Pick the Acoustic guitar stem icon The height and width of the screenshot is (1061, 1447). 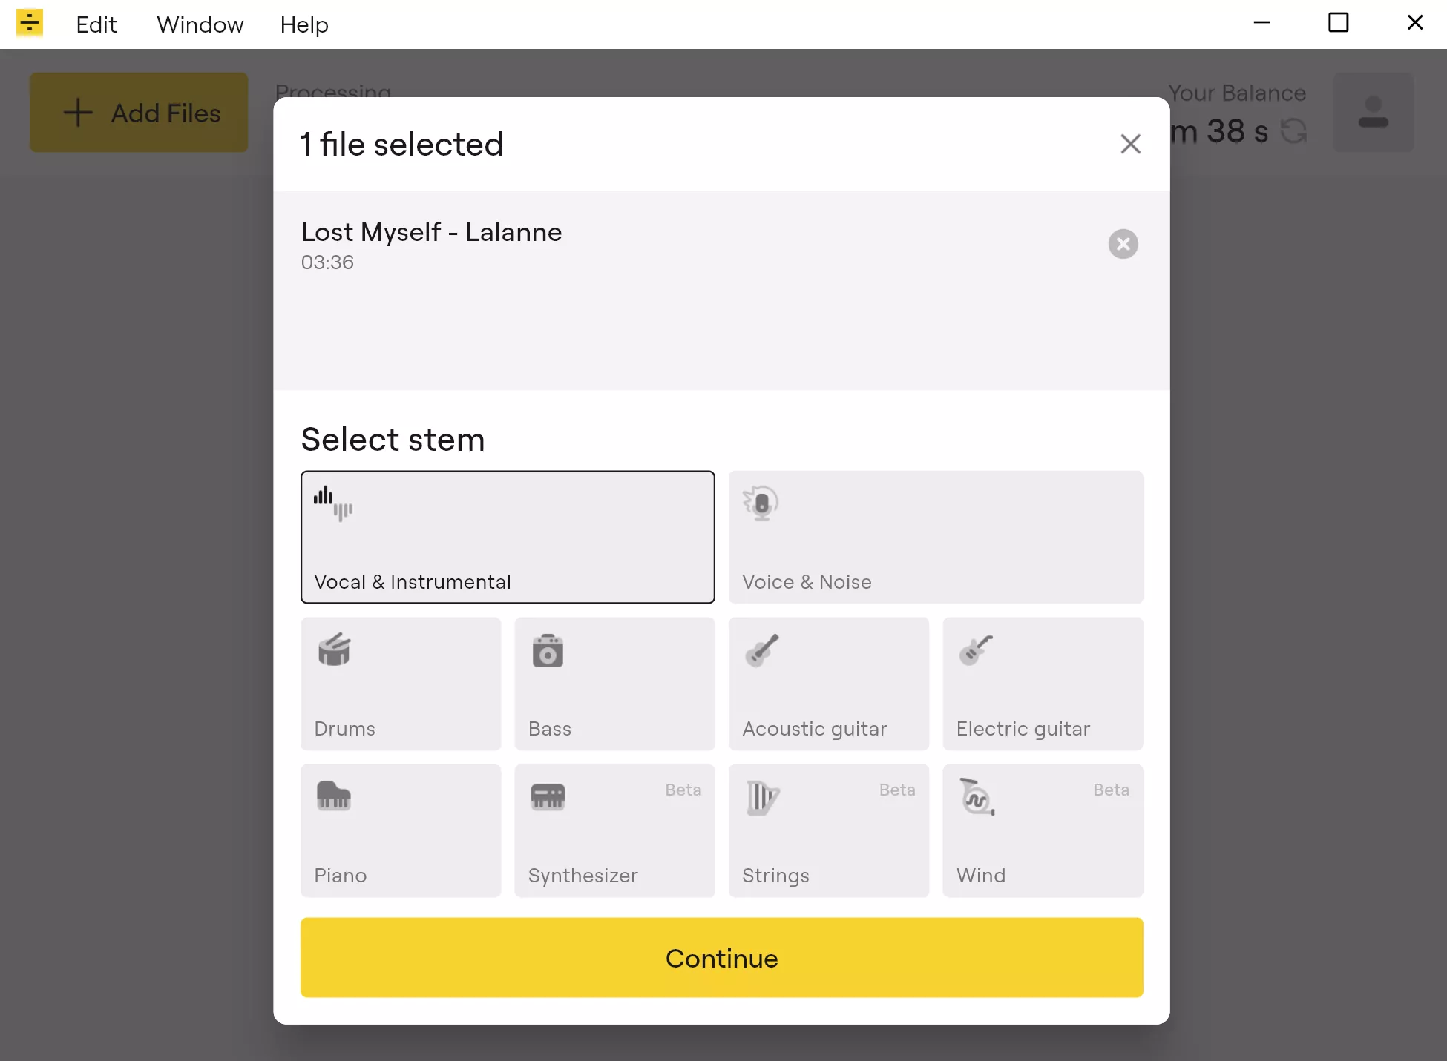click(762, 650)
